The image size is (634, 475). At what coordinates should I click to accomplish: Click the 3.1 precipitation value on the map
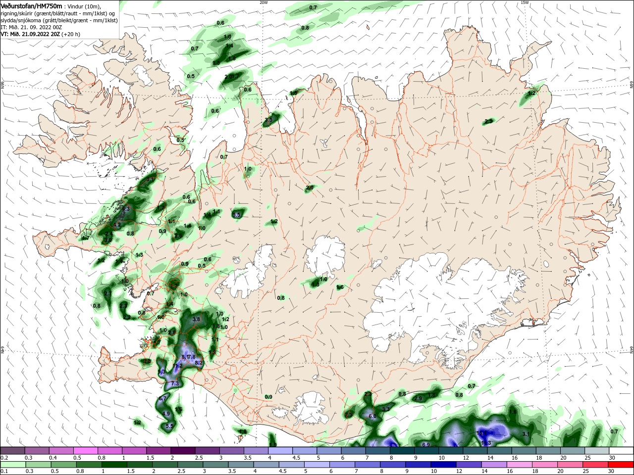(x=526, y=434)
